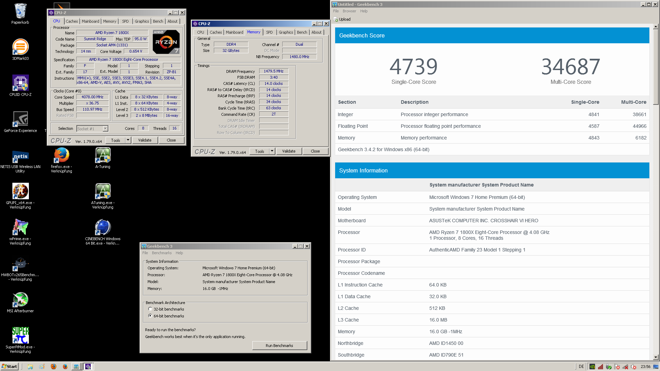Screen dimensions: 660x371
Task: Click the 34687 Multi-Core Score value
Action: tap(571, 67)
